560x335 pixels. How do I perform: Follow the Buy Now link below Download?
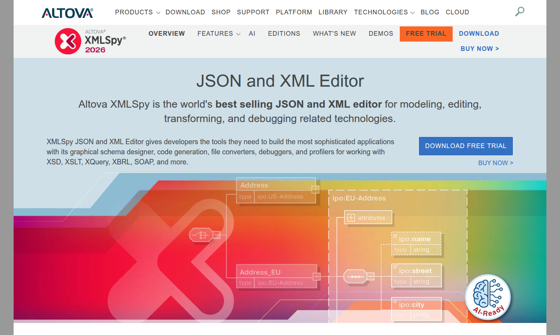[x=479, y=49]
